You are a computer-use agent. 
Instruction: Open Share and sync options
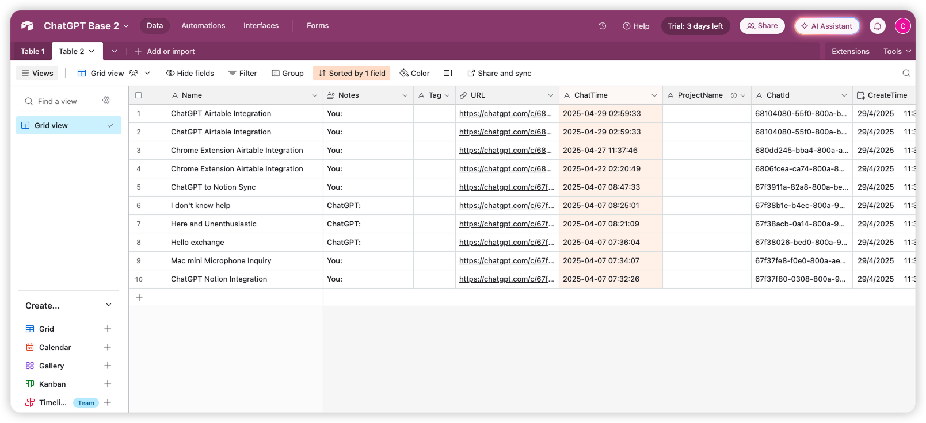[500, 73]
